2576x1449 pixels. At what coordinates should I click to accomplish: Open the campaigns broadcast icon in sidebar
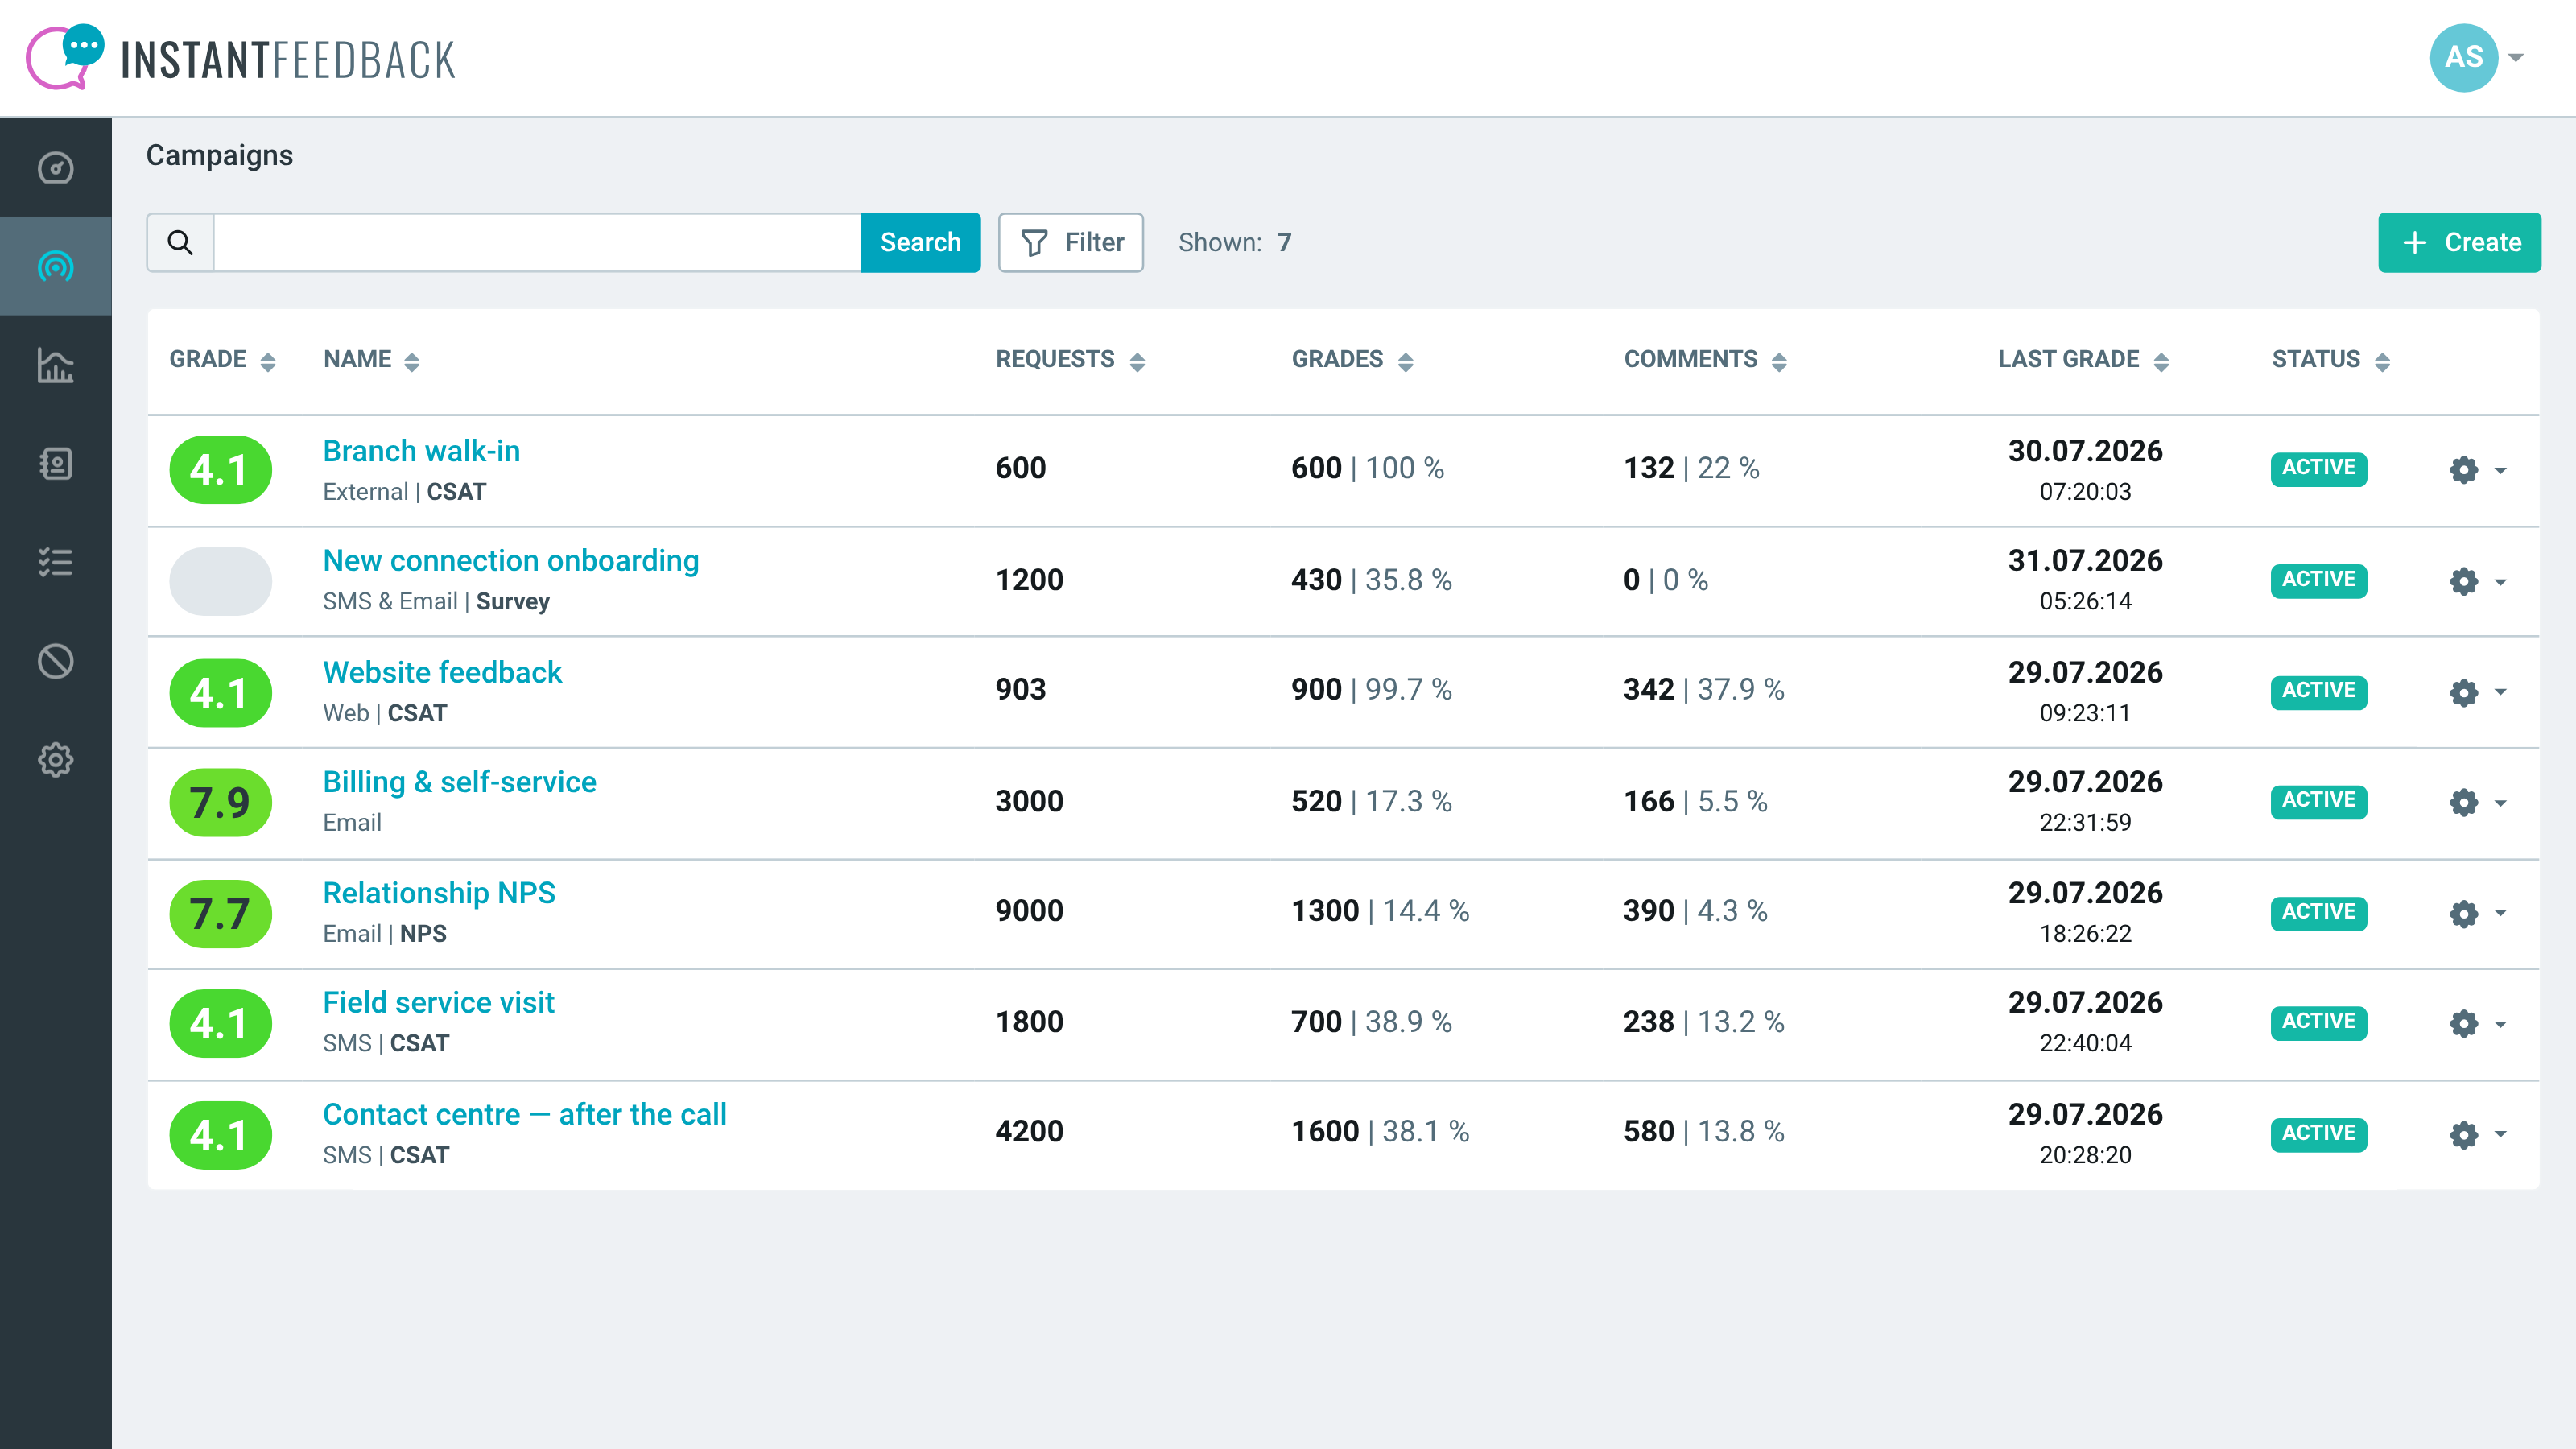click(x=56, y=267)
